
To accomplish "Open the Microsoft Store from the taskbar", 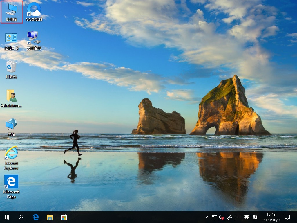I will (x=63, y=217).
